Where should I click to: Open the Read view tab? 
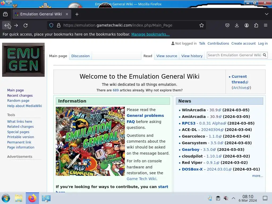(148, 56)
